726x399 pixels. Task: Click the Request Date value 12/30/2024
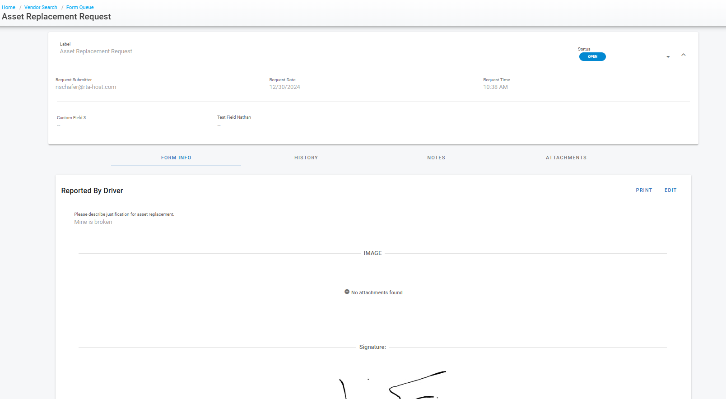pyautogui.click(x=284, y=87)
